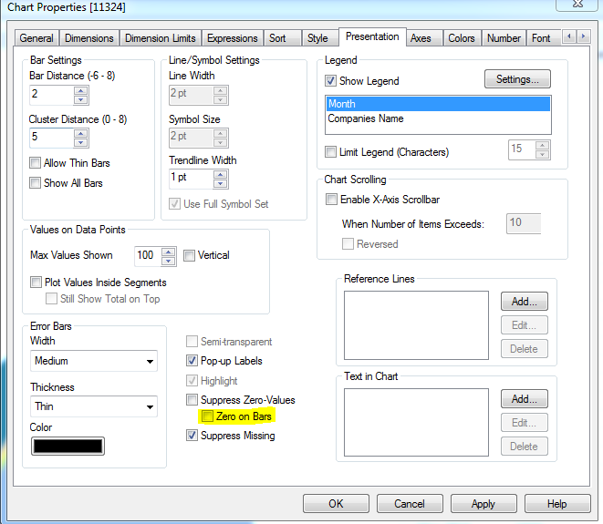Focus the Text in Chart list box

click(x=416, y=422)
